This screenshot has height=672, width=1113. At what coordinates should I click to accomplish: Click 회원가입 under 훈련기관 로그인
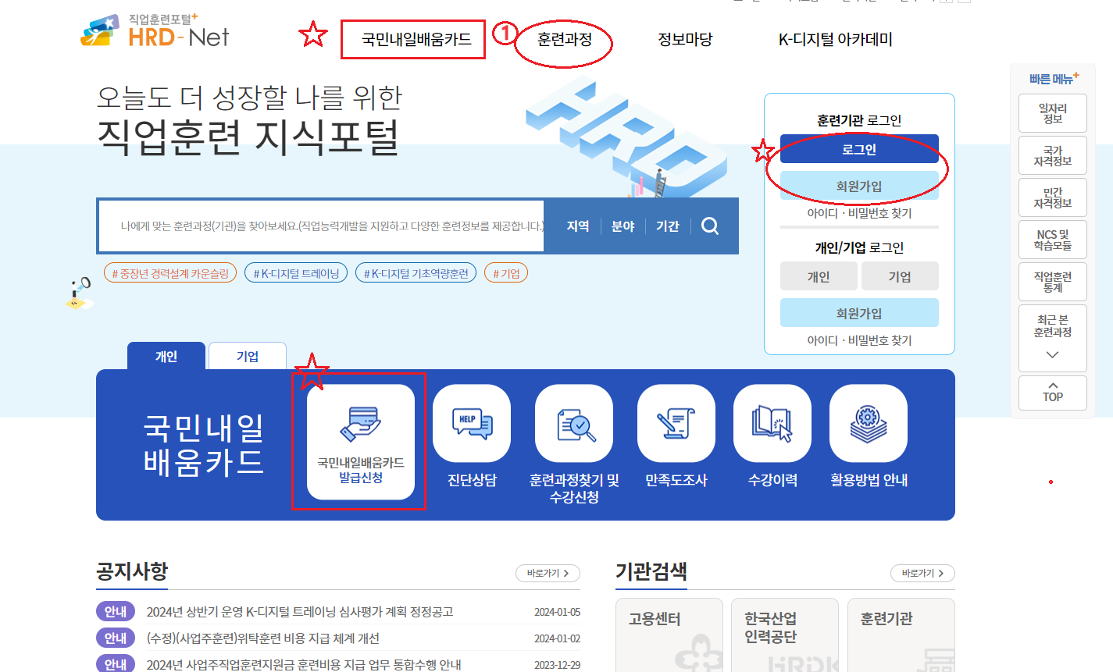point(859,186)
